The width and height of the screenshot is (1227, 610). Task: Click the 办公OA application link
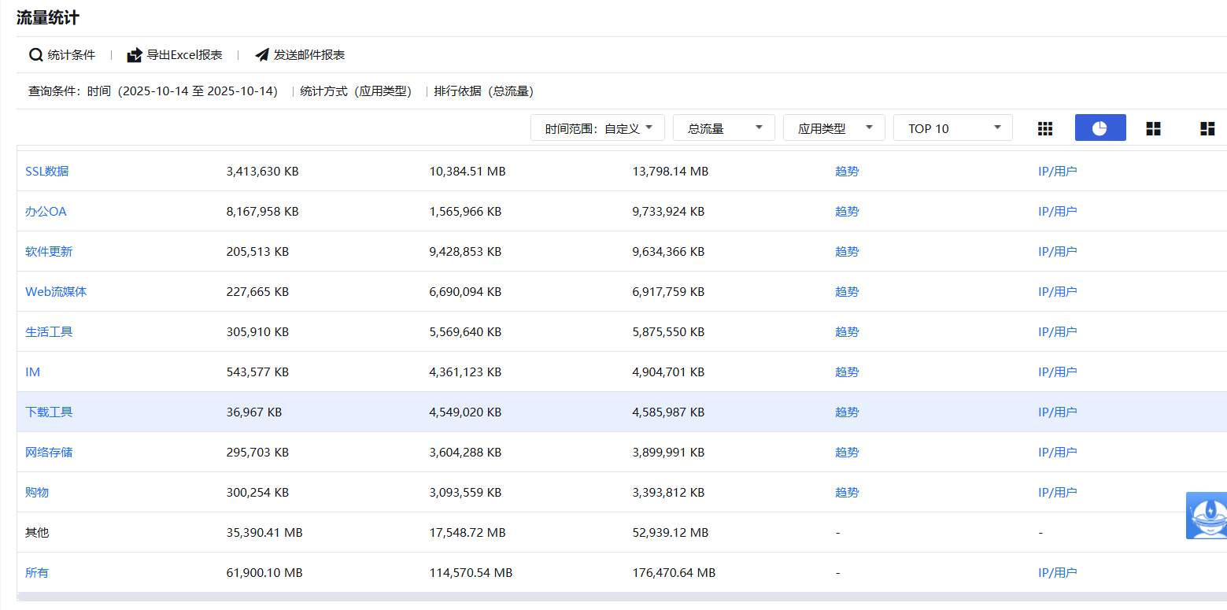[x=46, y=211]
